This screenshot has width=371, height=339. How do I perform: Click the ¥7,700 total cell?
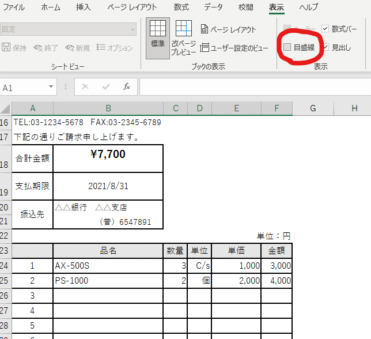(x=108, y=159)
